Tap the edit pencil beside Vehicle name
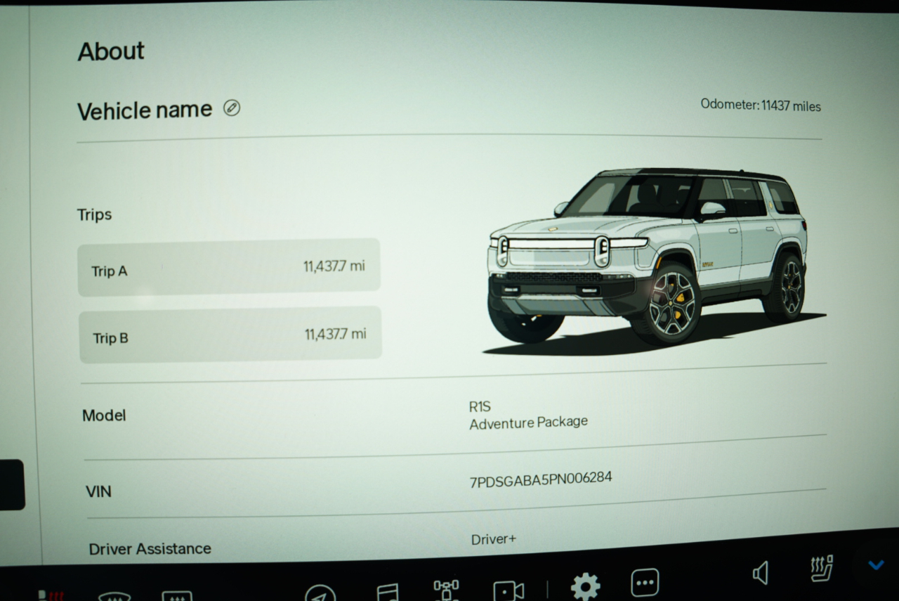This screenshot has width=899, height=601. click(x=232, y=108)
